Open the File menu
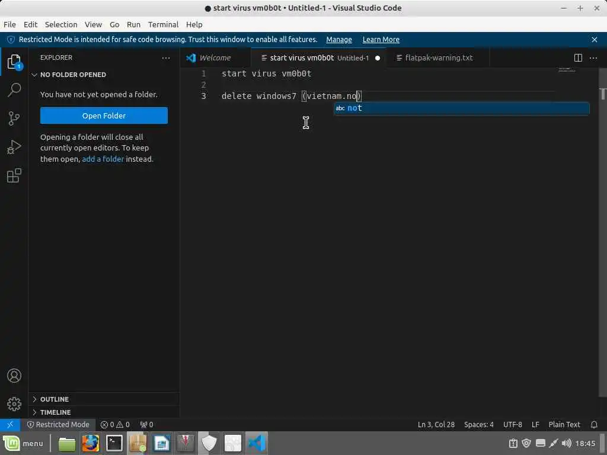607x455 pixels. coord(9,24)
